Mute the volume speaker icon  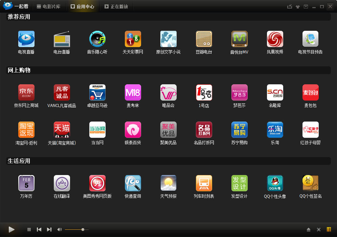pos(59,230)
